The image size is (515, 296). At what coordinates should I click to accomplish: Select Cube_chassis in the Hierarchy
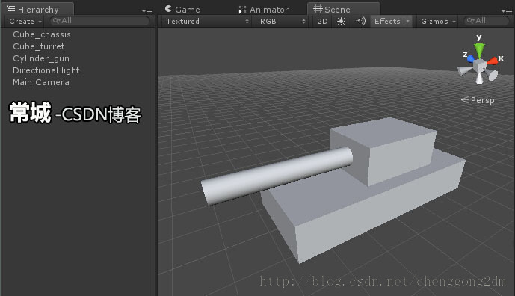[42, 34]
